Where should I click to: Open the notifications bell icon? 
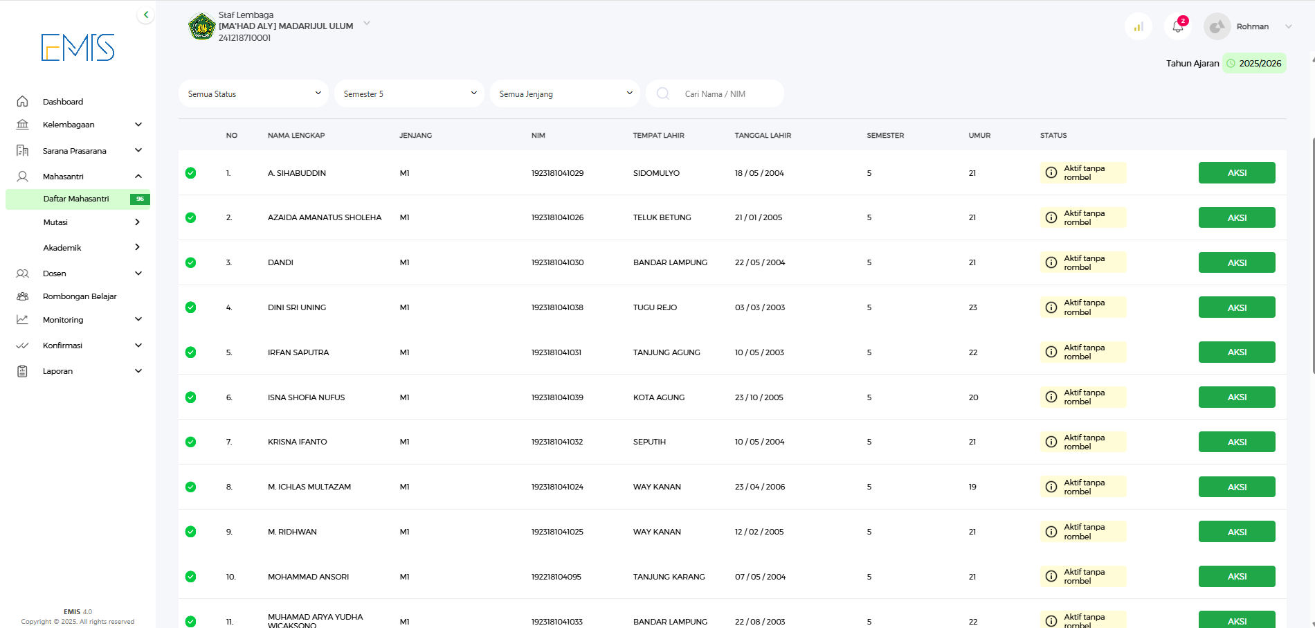click(1177, 27)
